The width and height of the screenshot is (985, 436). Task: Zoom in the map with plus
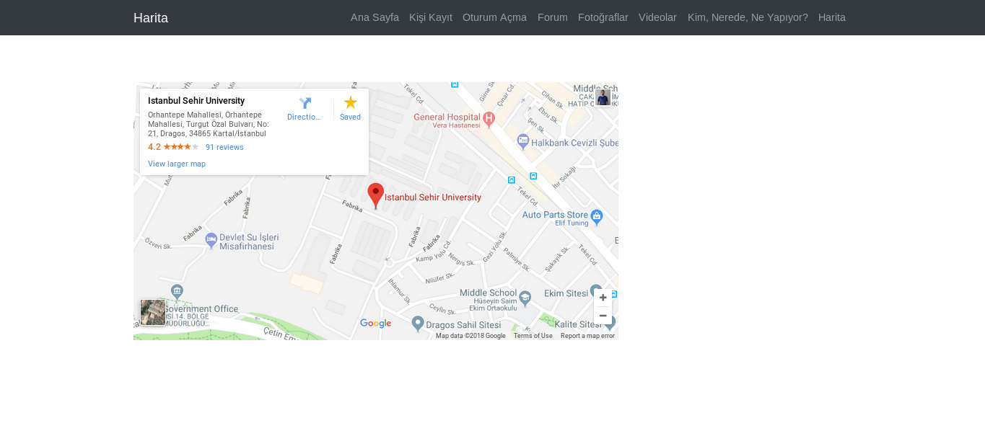coord(603,298)
